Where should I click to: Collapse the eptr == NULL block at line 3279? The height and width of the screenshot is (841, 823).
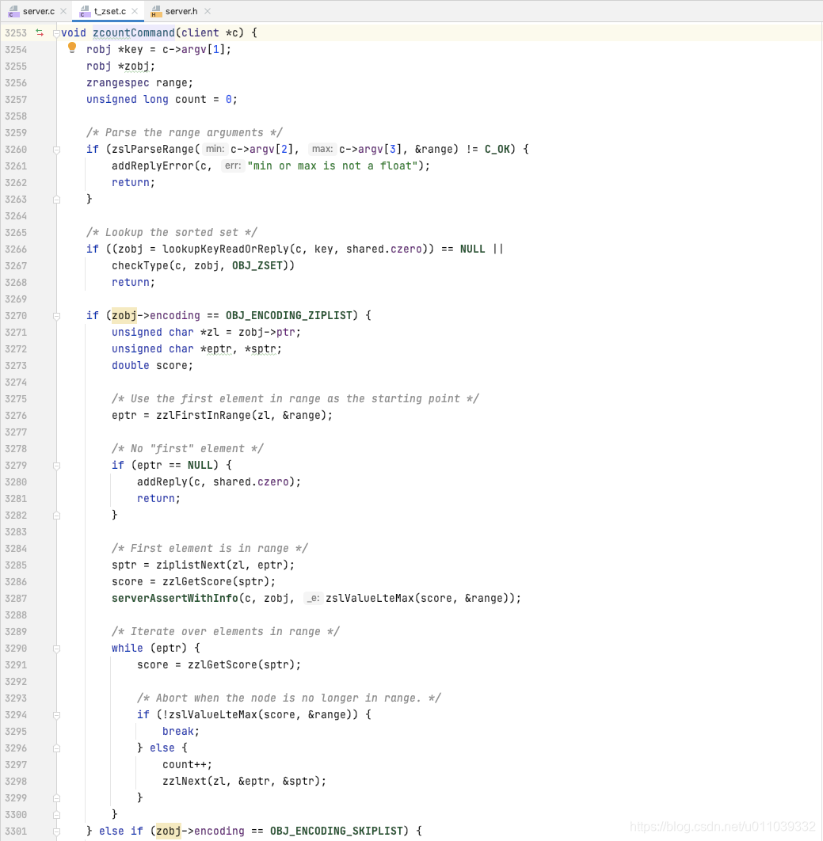click(56, 466)
